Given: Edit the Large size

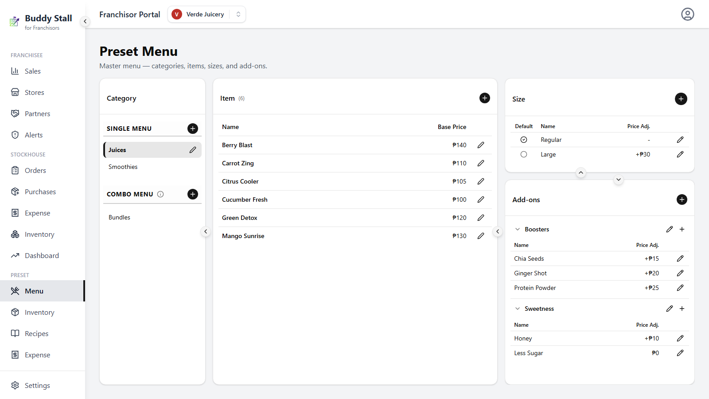Looking at the screenshot, I should point(680,154).
